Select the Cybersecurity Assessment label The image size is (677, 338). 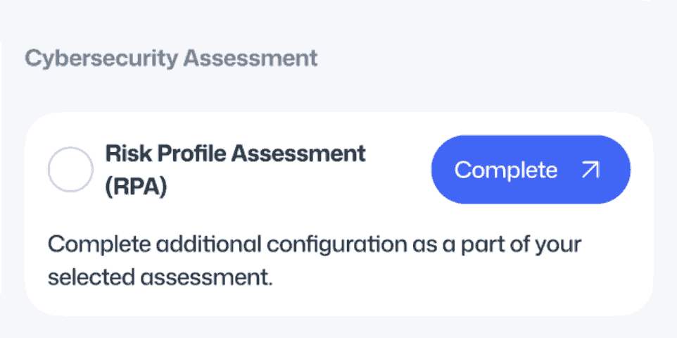click(171, 58)
